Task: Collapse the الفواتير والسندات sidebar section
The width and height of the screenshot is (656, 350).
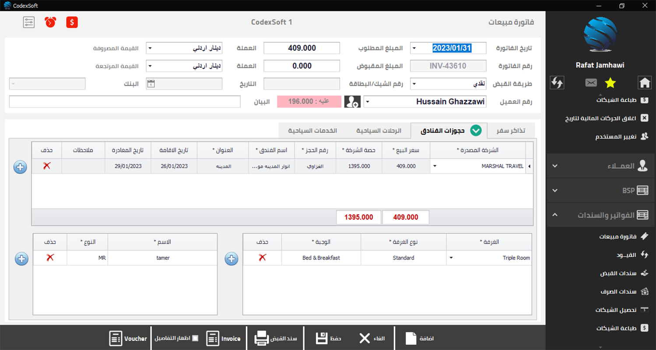Action: (601, 215)
